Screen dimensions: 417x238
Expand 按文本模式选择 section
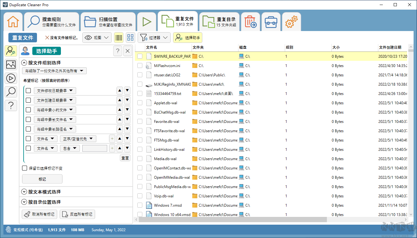[x=24, y=192]
